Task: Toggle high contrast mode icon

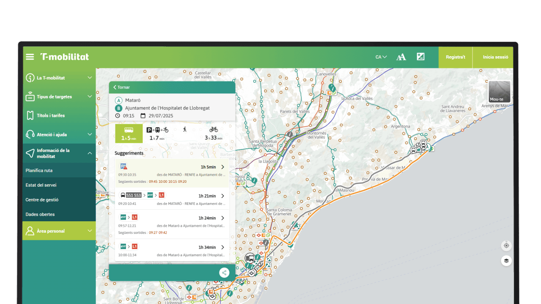Action: 421,57
